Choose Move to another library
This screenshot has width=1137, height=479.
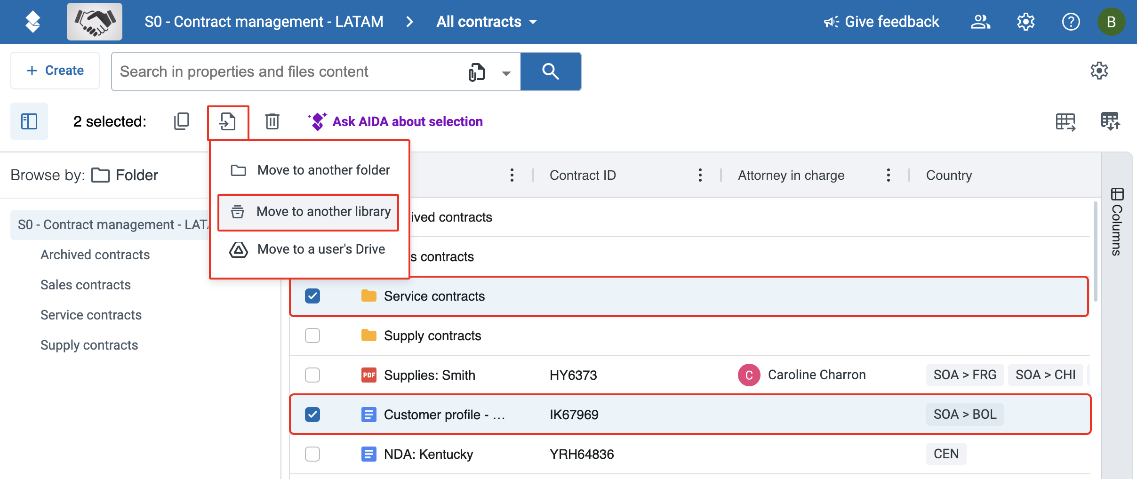(309, 212)
